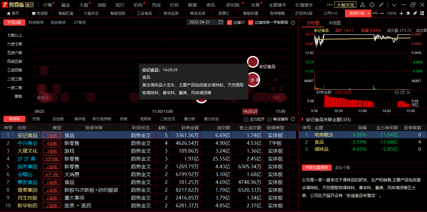
Task: Select the 大晟文化 stock name
Action: point(28,151)
